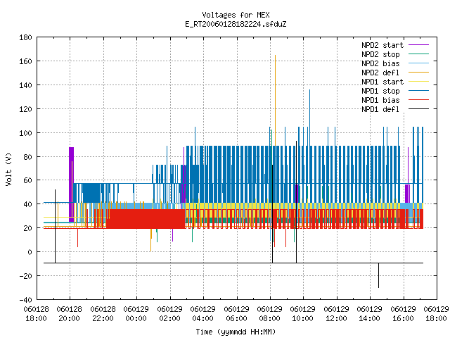Click the x-axis label 060129 04:00
The image size is (450, 338).
(203, 314)
